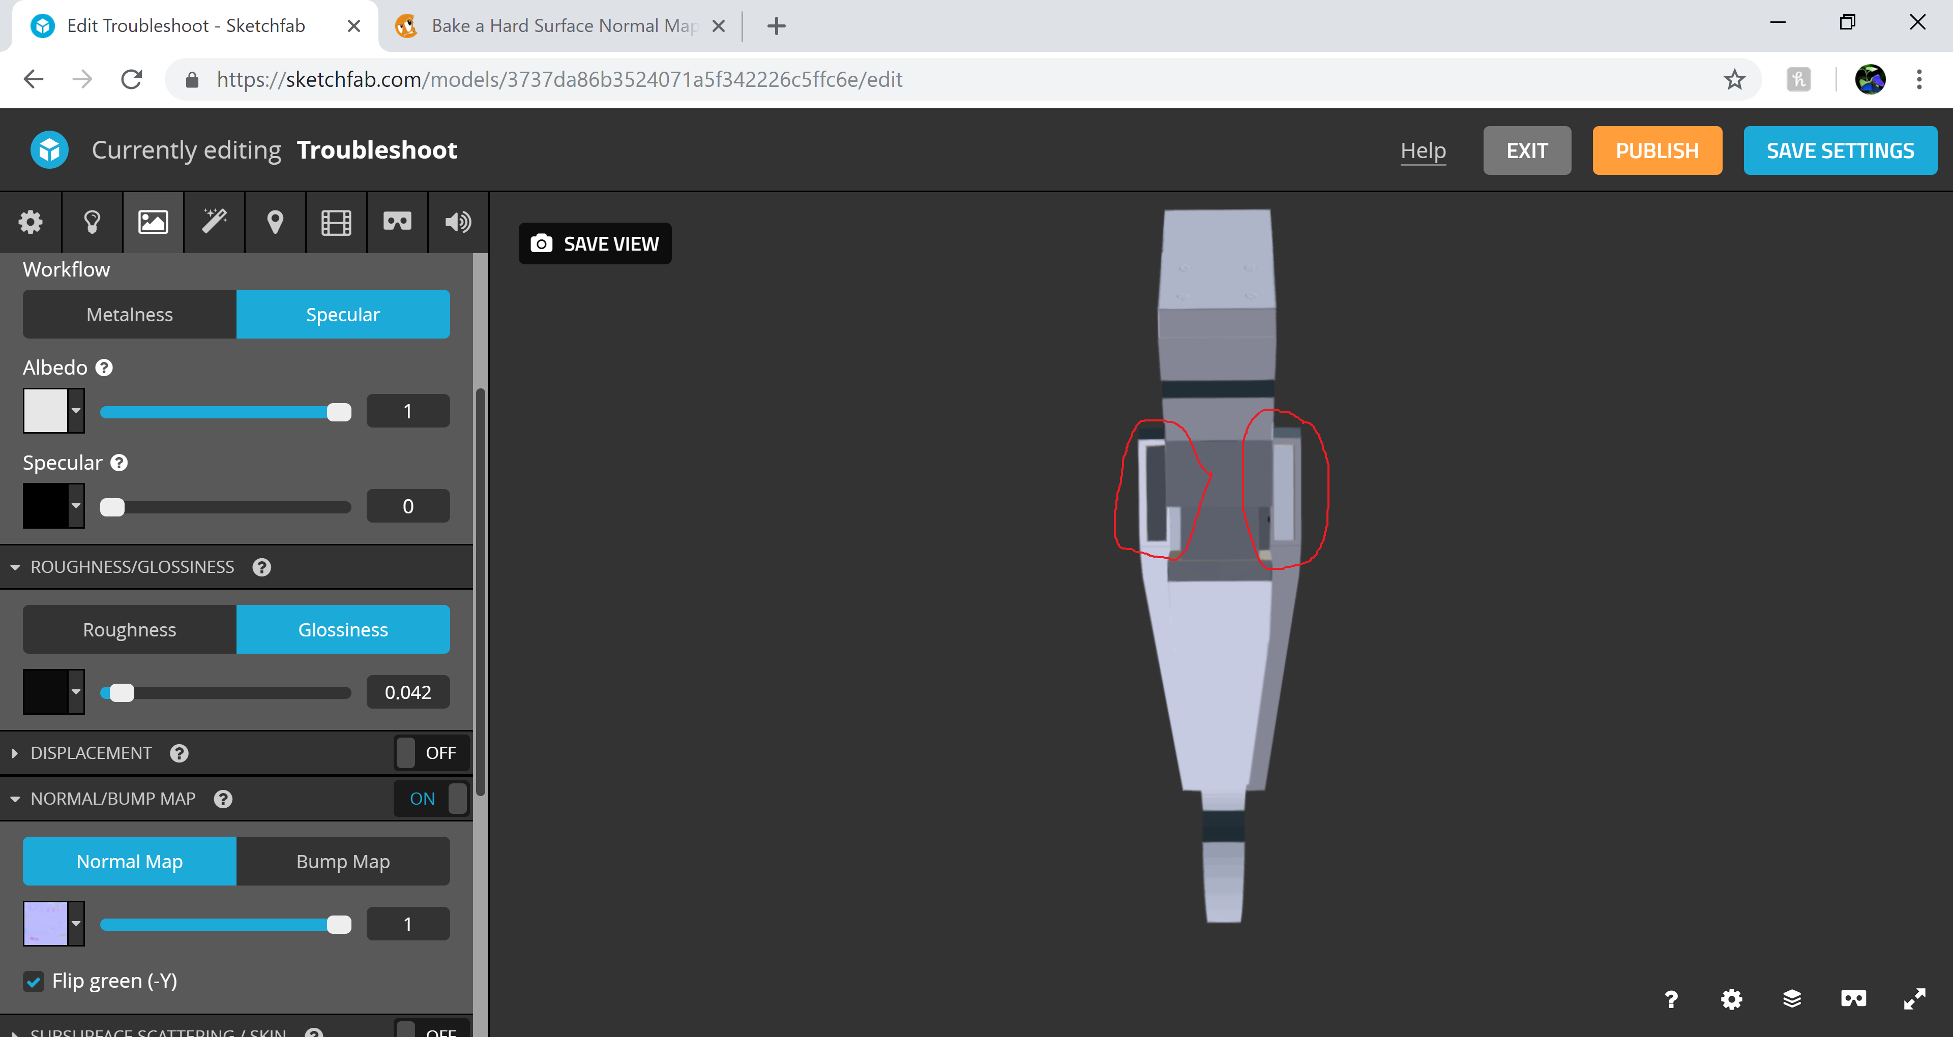Viewport: 1953px width, 1037px height.
Task: Open the Annotations pin tab
Action: click(x=275, y=222)
